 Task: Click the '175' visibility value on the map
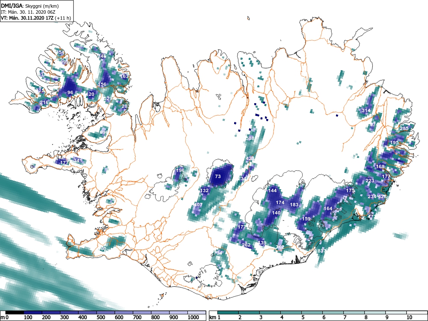coord(350,190)
